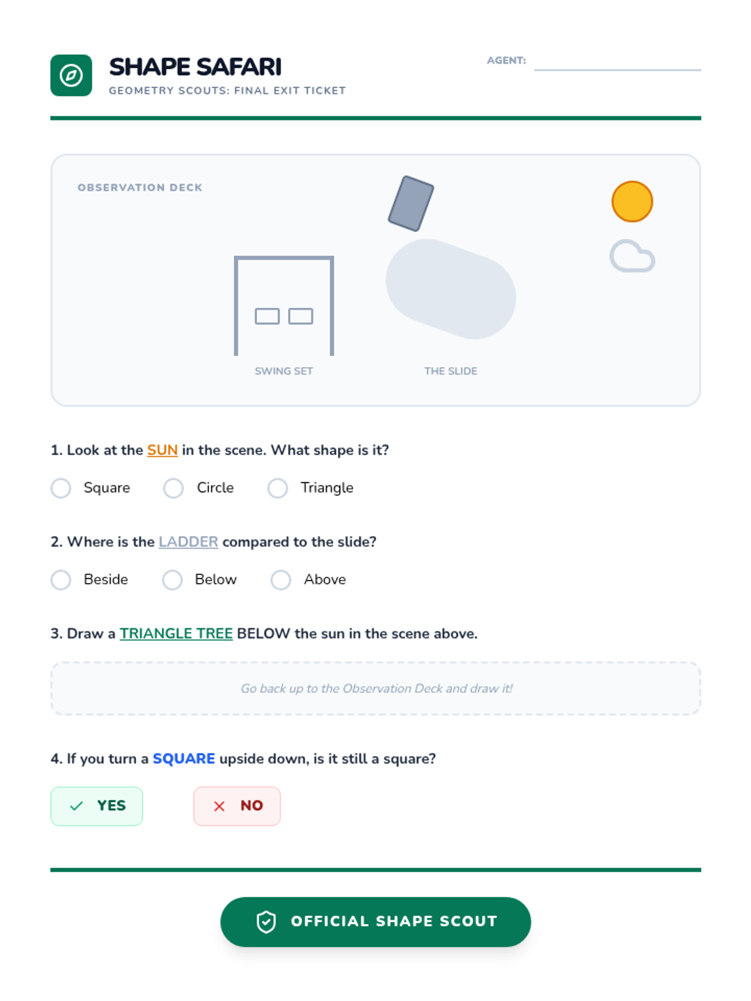
Task: Click the cloud outline icon
Action: 632,256
